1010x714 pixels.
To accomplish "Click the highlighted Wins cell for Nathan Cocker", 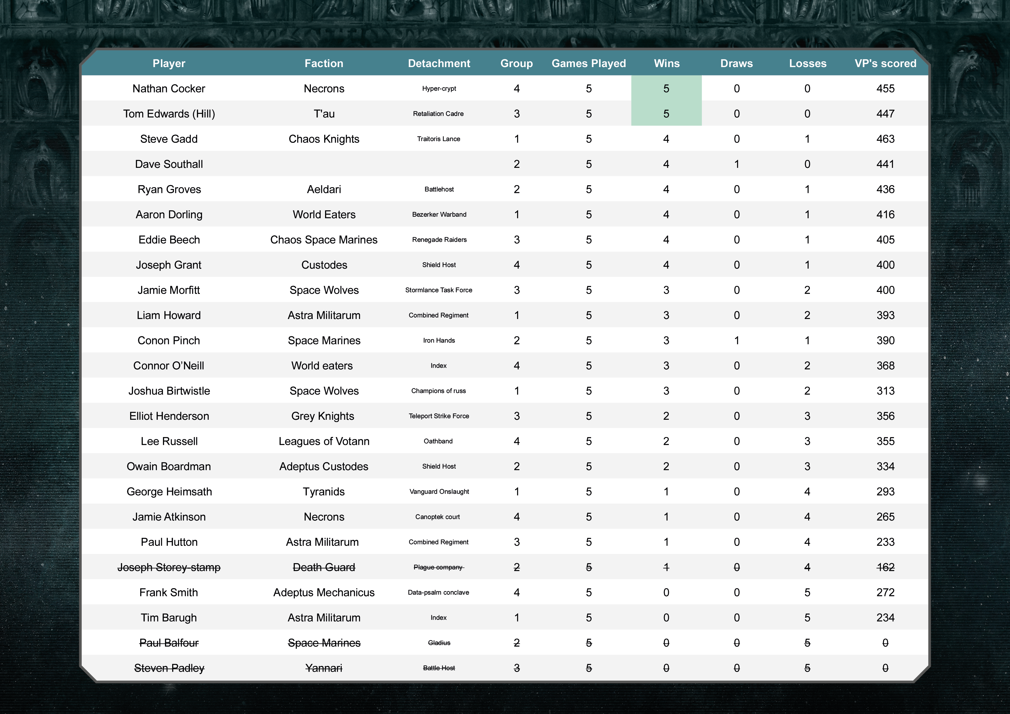I will (x=667, y=88).
